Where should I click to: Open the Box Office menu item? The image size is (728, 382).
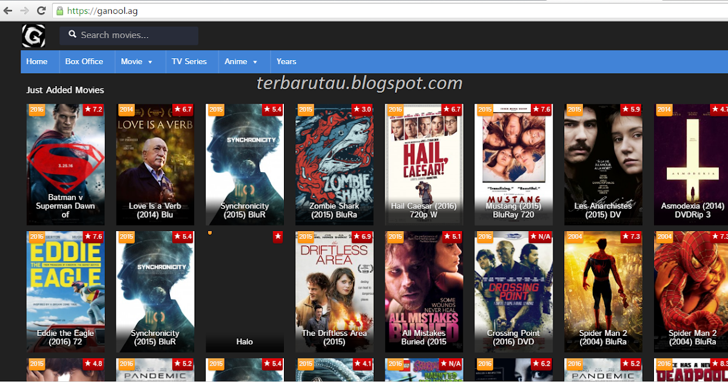[84, 61]
